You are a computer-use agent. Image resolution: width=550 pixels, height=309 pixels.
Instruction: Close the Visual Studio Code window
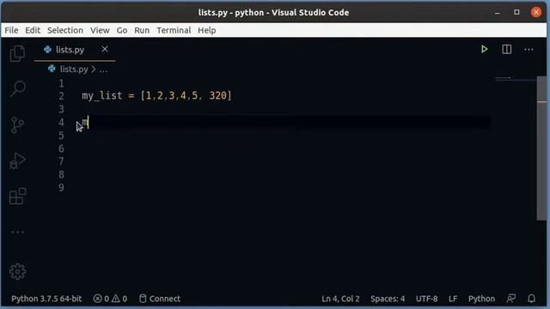tap(536, 12)
